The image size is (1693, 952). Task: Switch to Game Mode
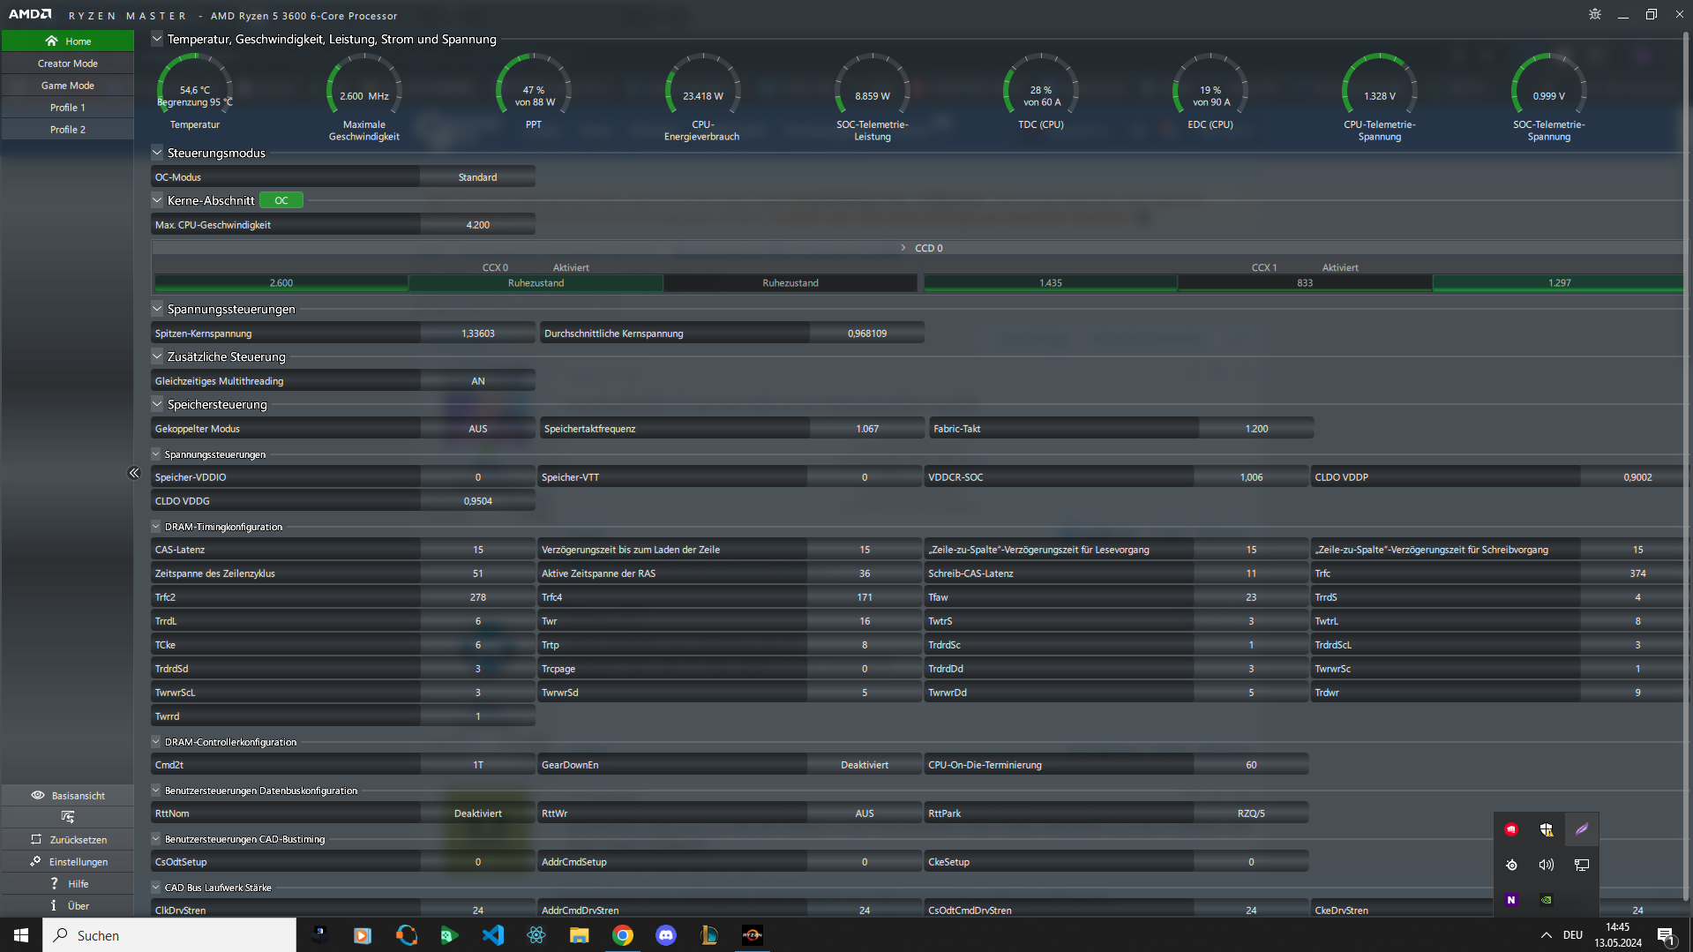[68, 86]
